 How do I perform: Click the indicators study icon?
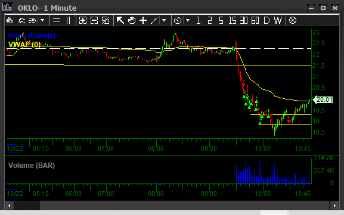[x=21, y=20]
